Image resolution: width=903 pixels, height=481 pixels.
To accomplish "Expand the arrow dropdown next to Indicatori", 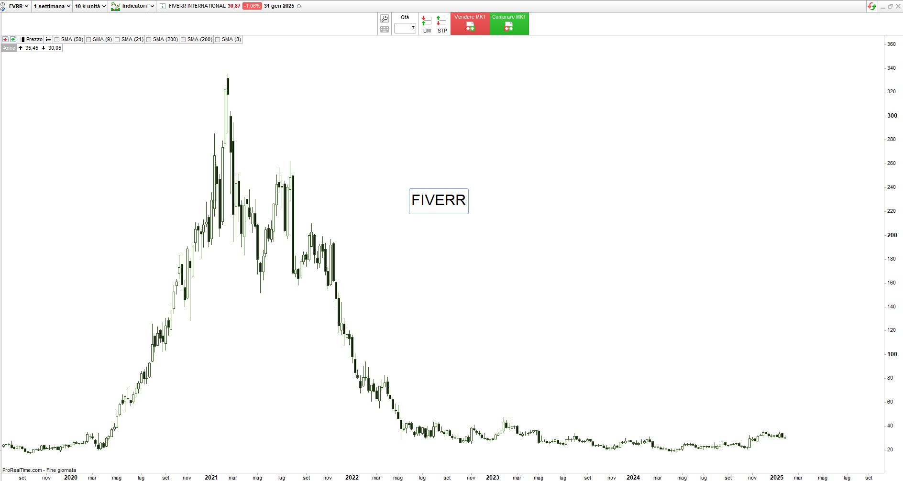I will (x=153, y=6).
